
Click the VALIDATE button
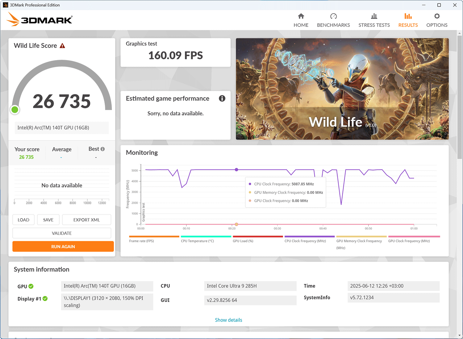point(62,233)
